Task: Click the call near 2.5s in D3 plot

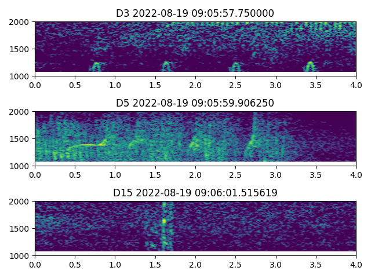Action: (236, 66)
